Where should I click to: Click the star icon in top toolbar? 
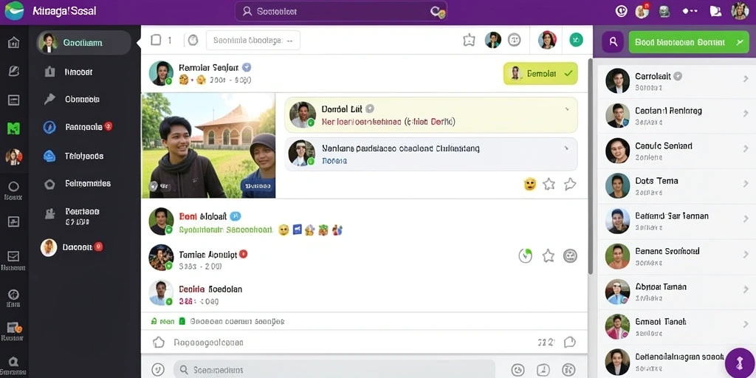pos(469,40)
